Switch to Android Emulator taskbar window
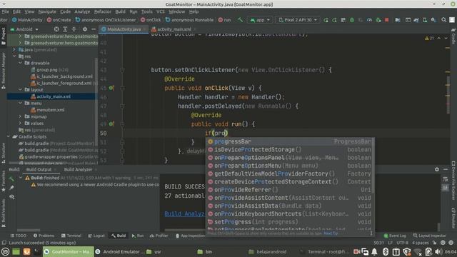Image resolution: width=457 pixels, height=257 pixels. pos(119,251)
